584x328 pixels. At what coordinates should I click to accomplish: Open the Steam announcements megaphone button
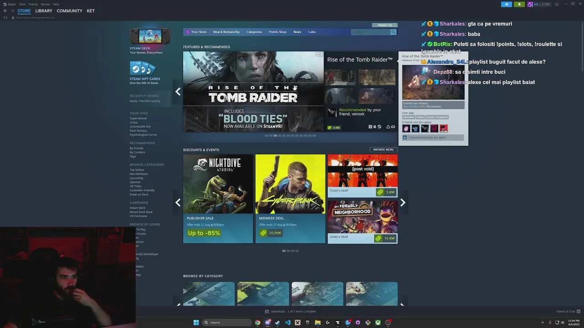tap(506, 4)
